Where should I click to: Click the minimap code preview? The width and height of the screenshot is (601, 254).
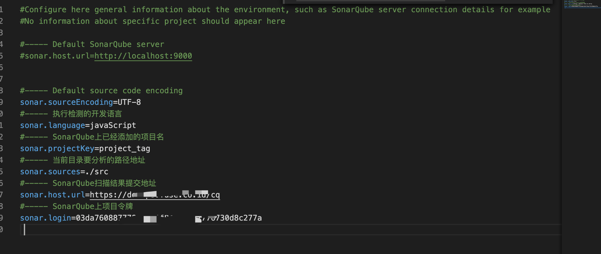pos(581,4)
